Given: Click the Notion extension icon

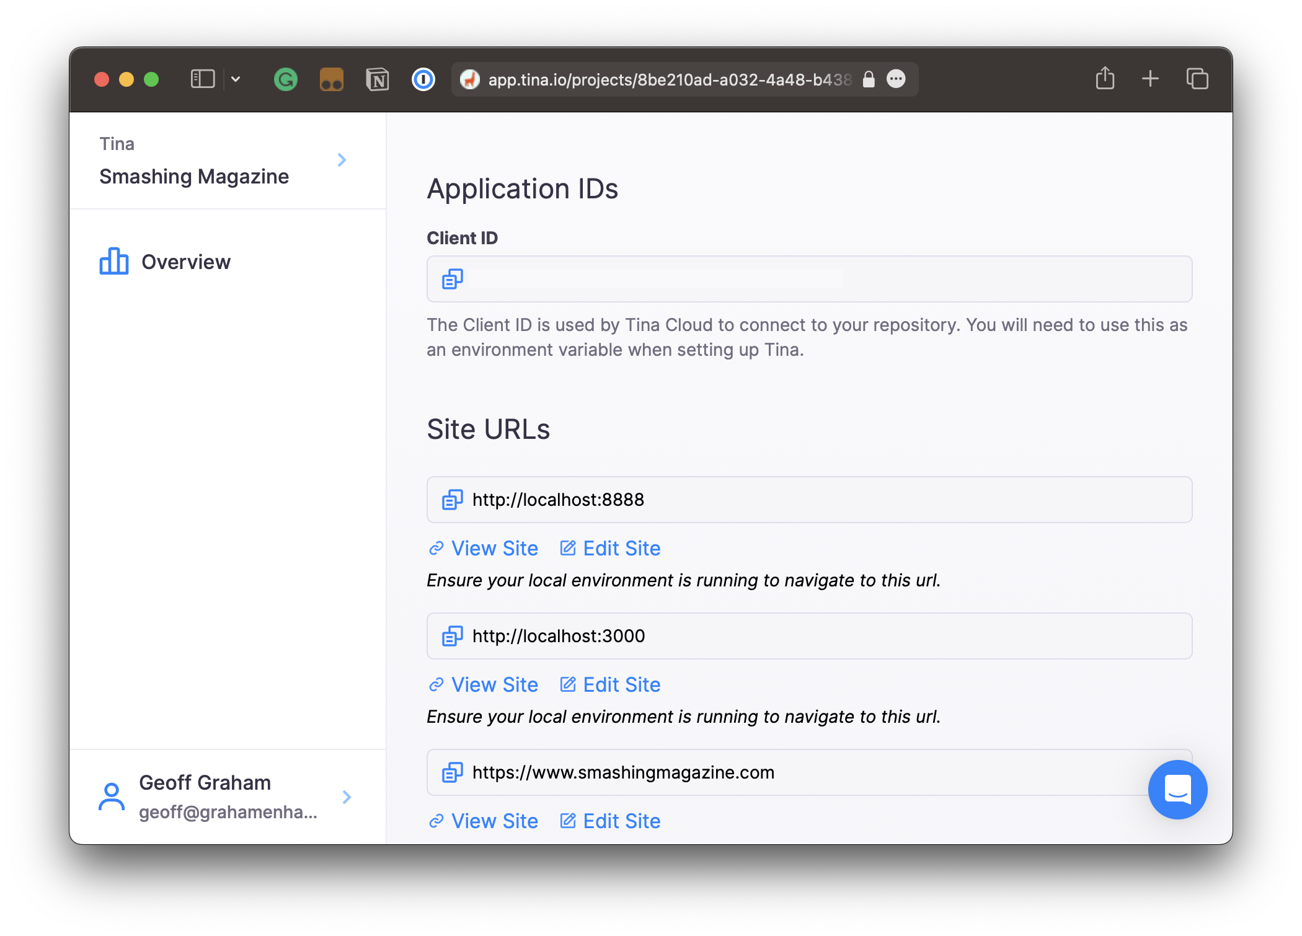Looking at the screenshot, I should click(x=377, y=79).
